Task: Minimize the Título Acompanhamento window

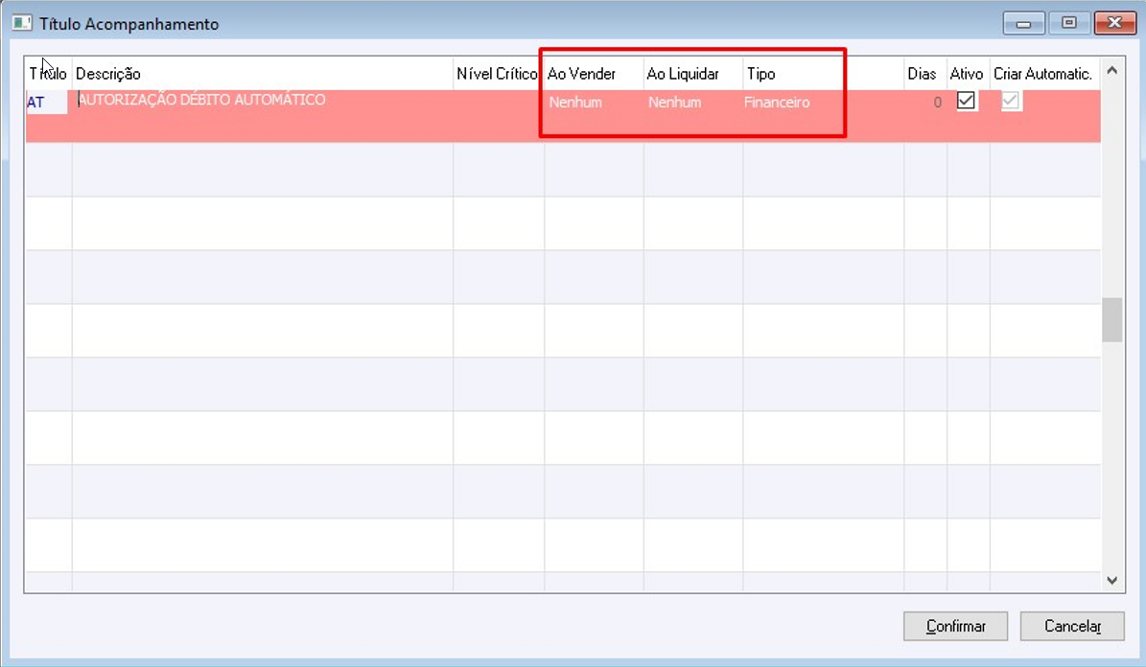Action: 1023,23
